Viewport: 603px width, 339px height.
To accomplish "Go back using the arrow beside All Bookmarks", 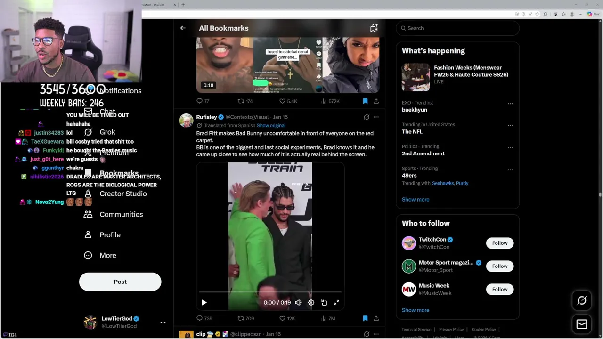I will tap(183, 28).
